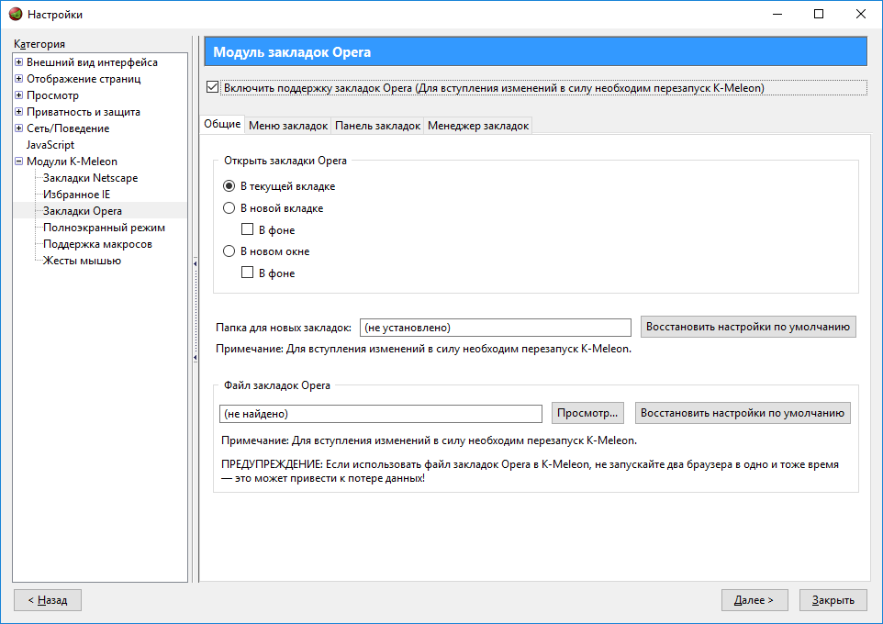Minimize the Настройки window
Viewport: 883px width, 624px height.
[777, 14]
